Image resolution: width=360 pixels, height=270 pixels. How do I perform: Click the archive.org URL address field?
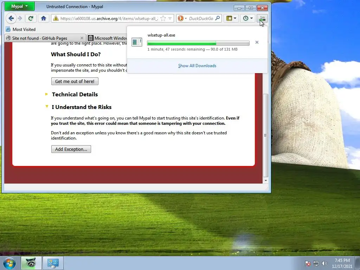[x=109, y=19]
